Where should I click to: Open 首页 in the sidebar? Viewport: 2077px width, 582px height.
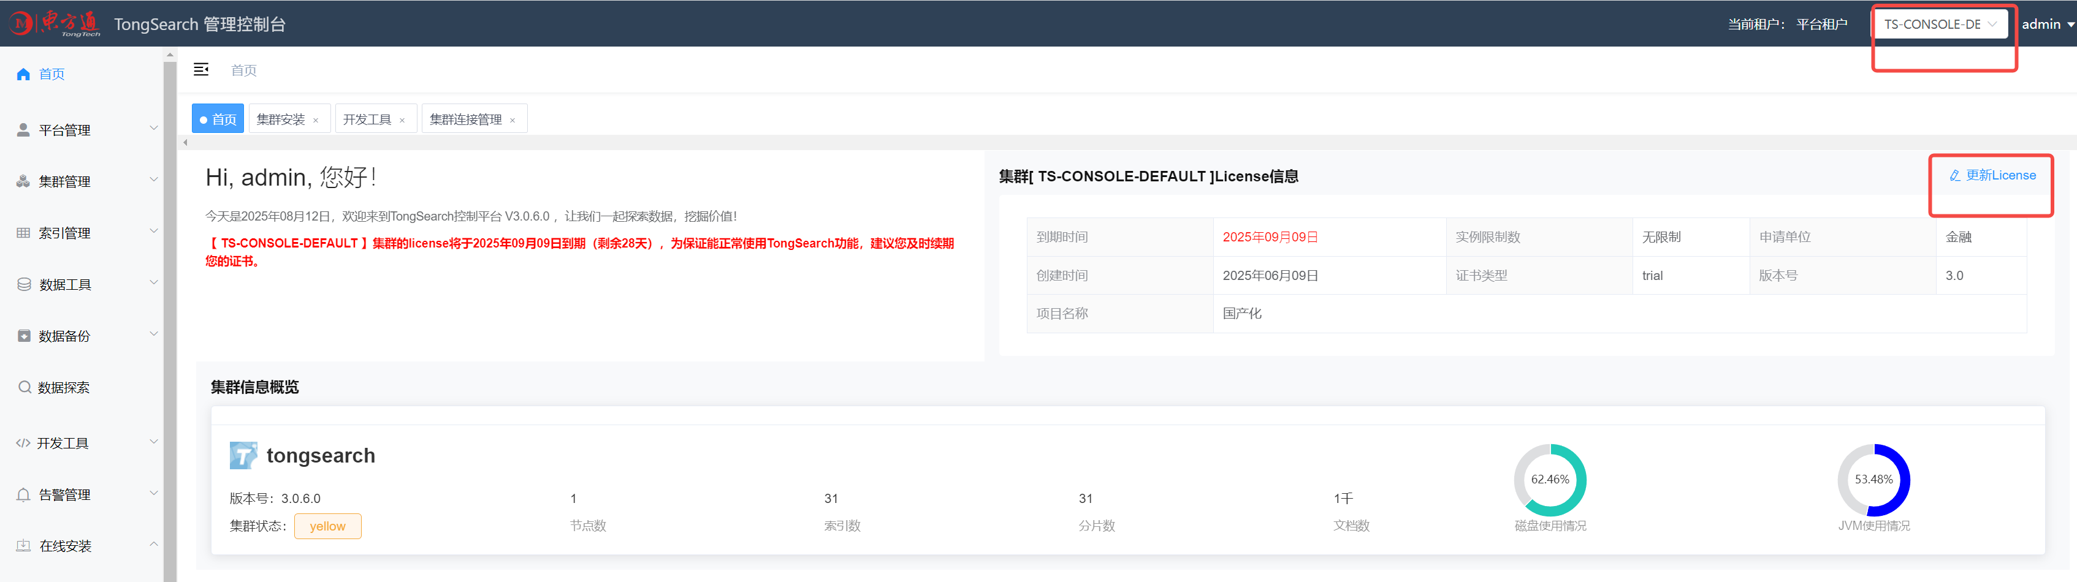51,74
